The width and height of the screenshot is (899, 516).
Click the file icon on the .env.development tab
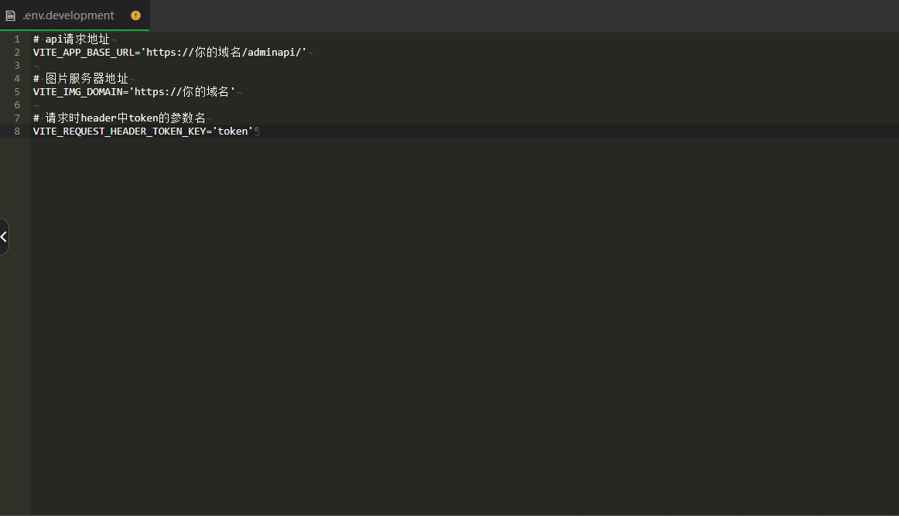coord(10,15)
